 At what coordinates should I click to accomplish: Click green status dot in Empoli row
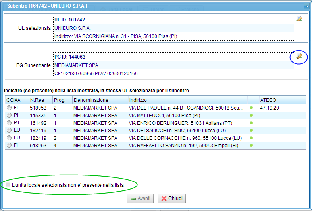(x=251, y=146)
